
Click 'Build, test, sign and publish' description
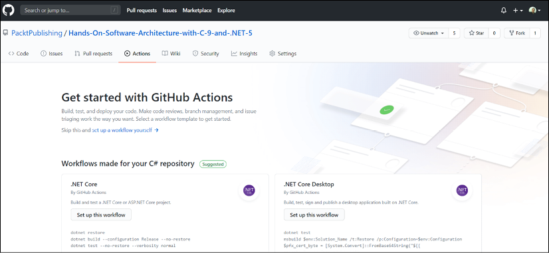pos(351,203)
